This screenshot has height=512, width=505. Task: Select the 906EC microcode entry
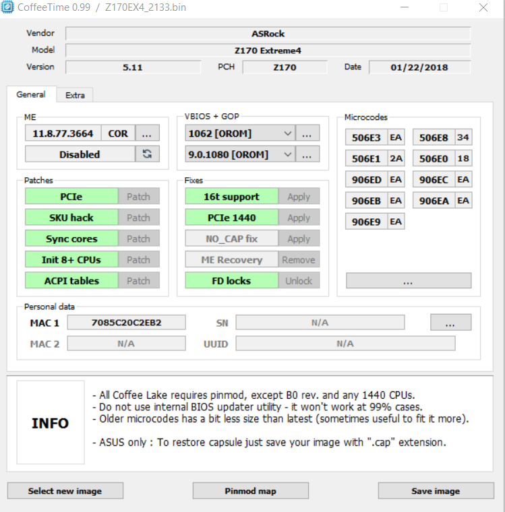(442, 179)
